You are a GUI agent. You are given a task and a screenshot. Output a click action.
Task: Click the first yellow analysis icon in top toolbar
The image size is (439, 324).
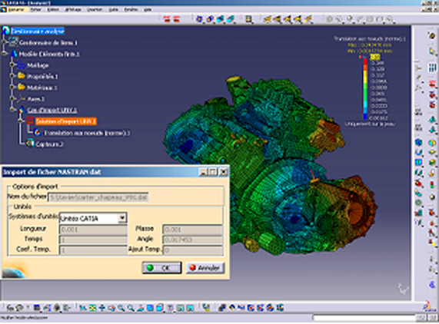[268, 19]
